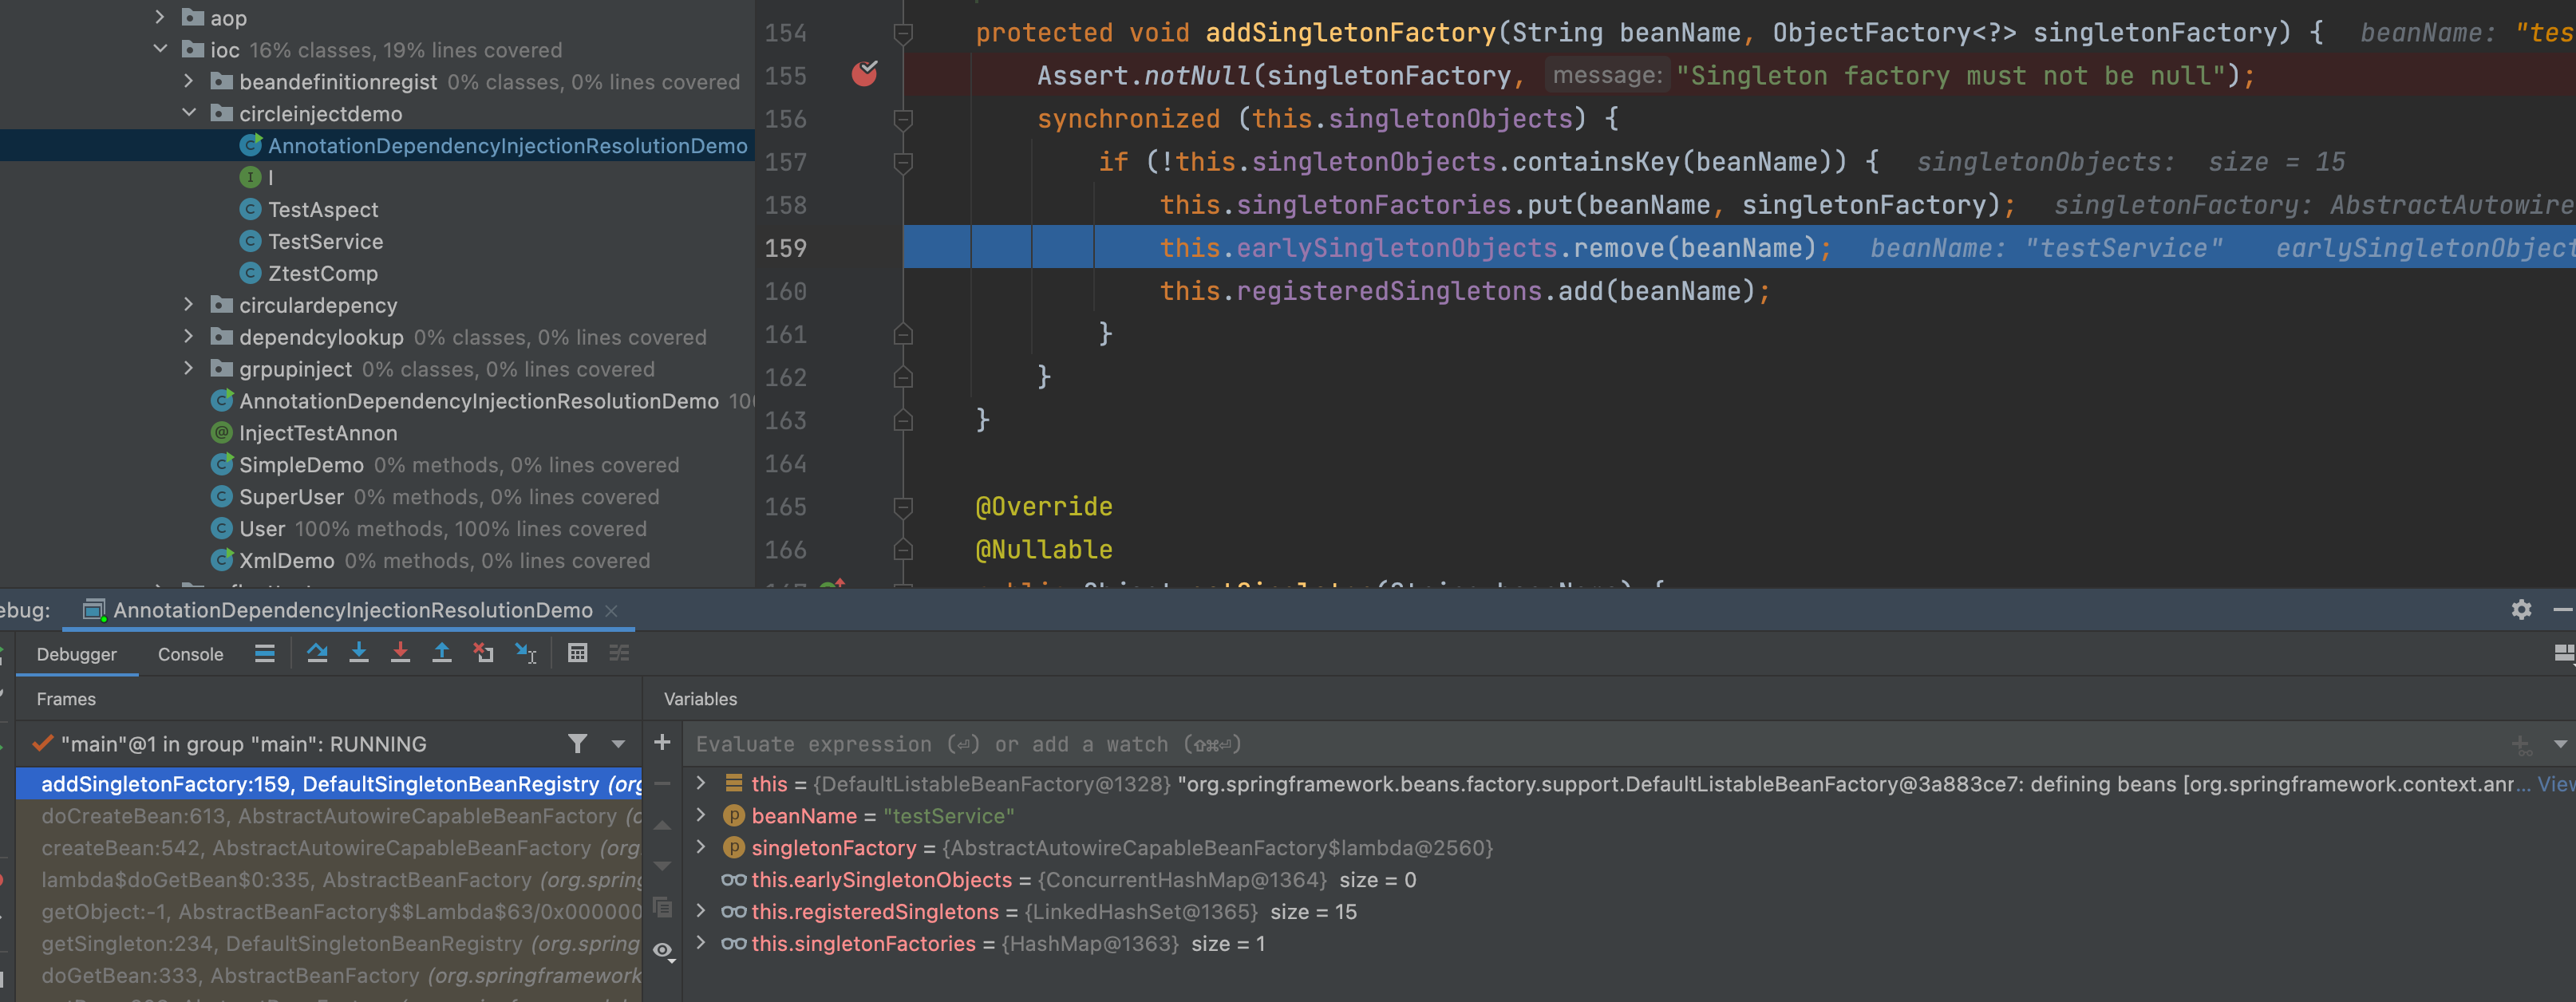Collapse the code fold marker at line 157
Viewport: 2576px width, 1002px height.
coord(903,162)
